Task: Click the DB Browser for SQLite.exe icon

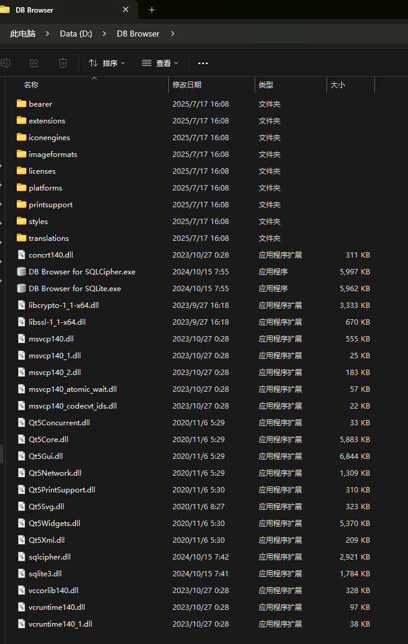Action: point(22,288)
